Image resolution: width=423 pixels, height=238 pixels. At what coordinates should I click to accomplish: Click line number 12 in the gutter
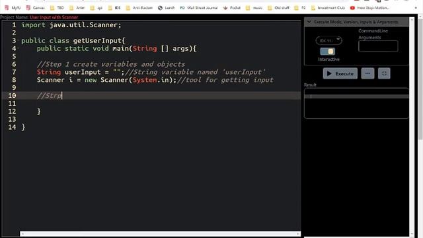pyautogui.click(x=12, y=112)
